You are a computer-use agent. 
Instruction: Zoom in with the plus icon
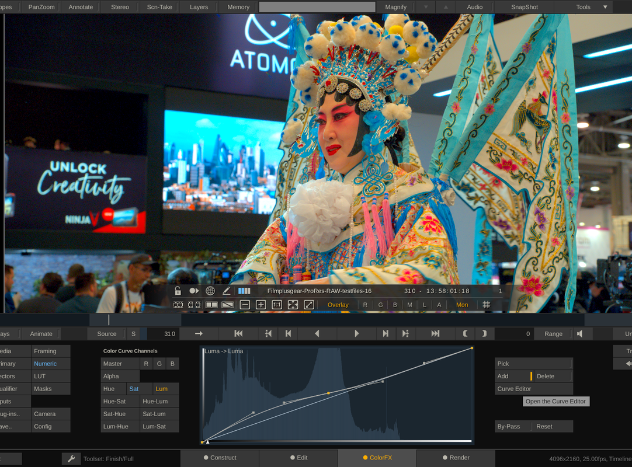click(261, 305)
